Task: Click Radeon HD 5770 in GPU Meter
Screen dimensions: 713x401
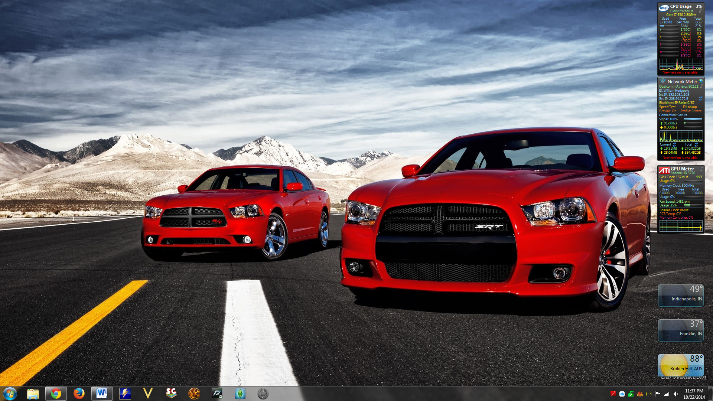Action: (683, 173)
